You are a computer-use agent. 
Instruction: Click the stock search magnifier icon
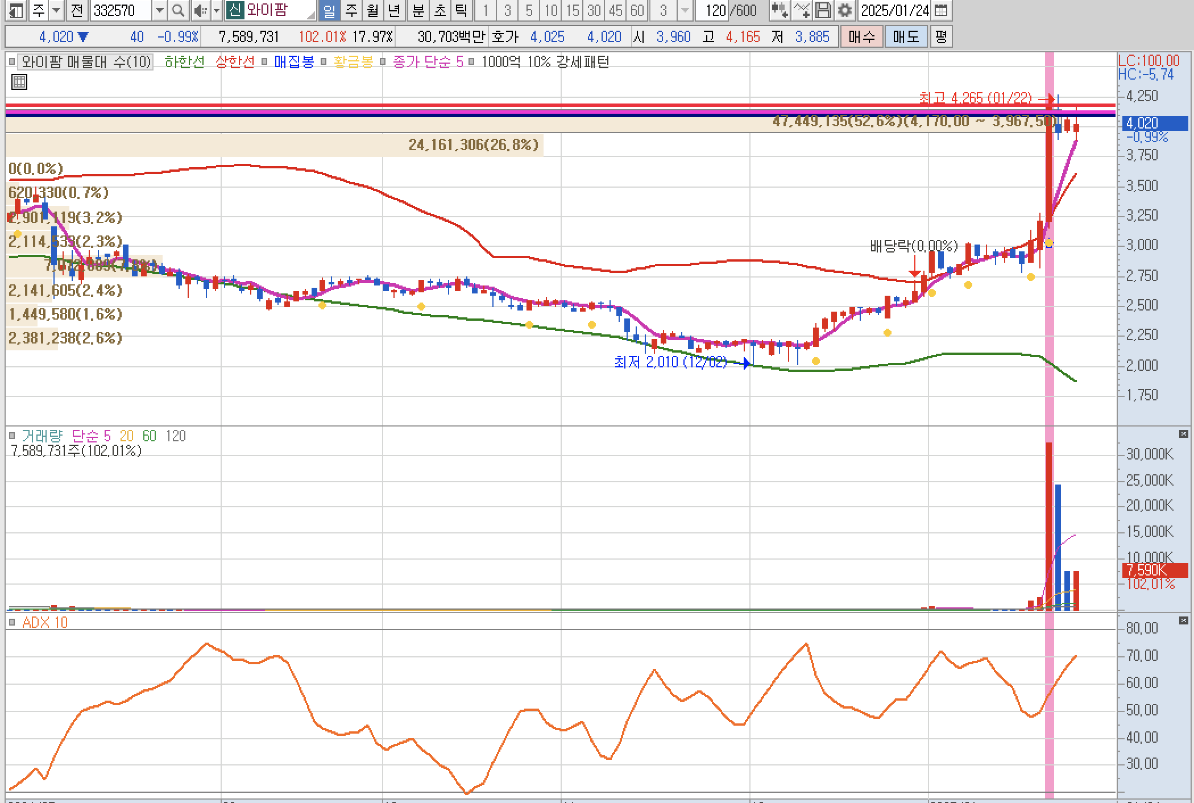[178, 10]
